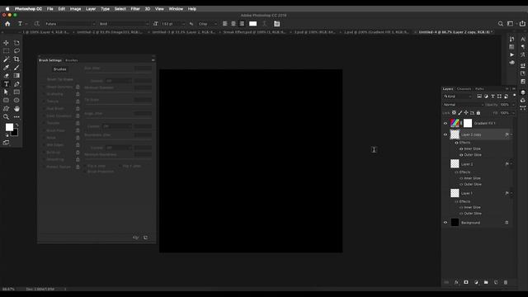Switch to the Paths tab

(x=479, y=89)
